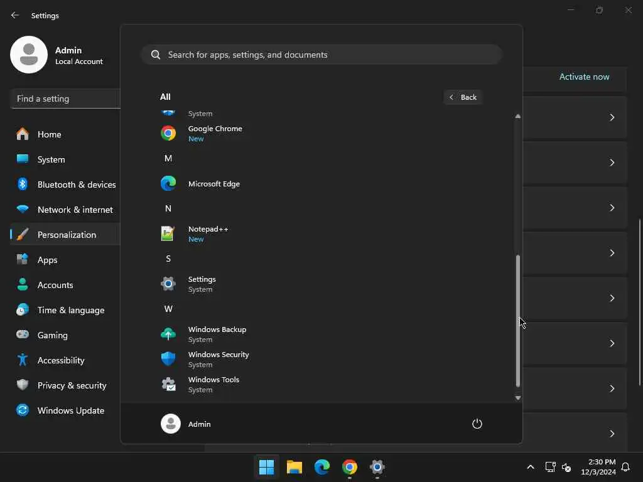Open Windows Update settings

point(65,410)
